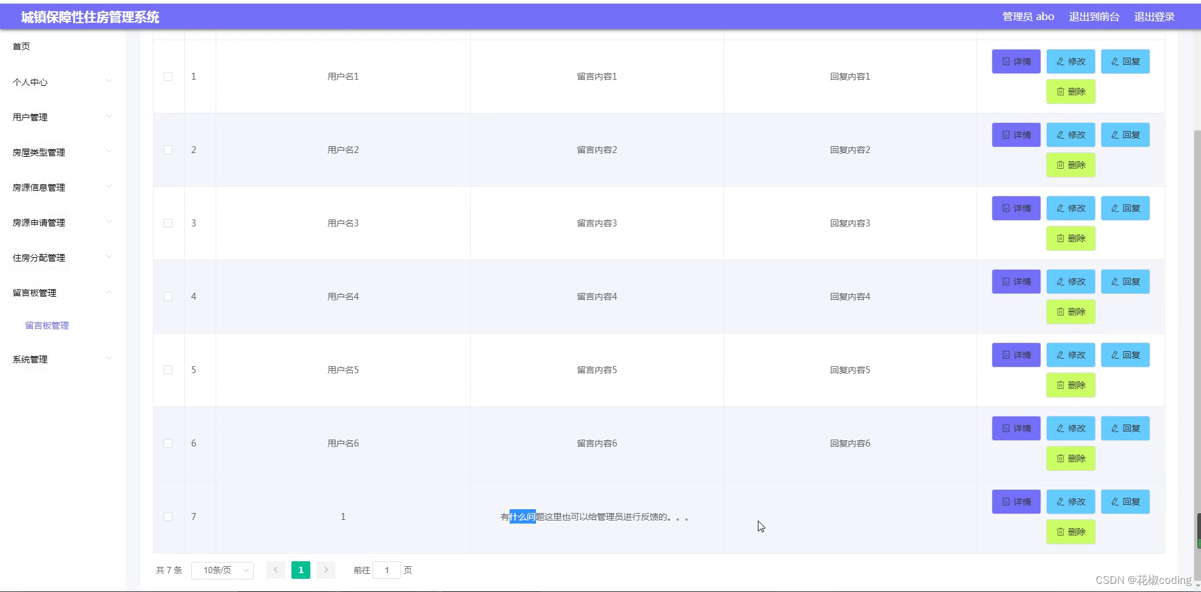Expand the 系统管理 sidebar section

[x=60, y=359]
